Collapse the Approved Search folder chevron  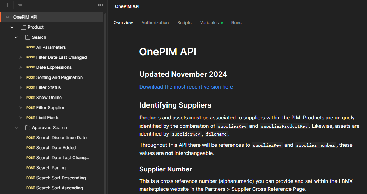tap(16, 128)
